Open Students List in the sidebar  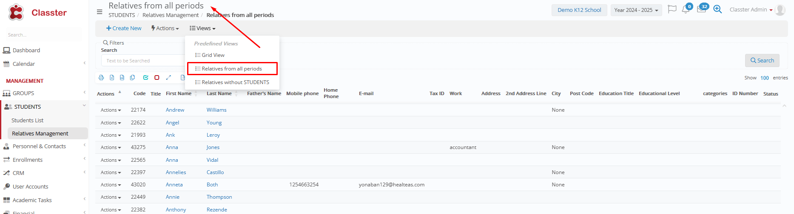tap(28, 121)
